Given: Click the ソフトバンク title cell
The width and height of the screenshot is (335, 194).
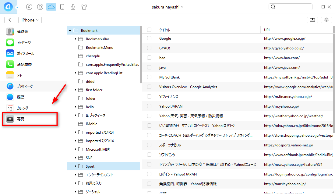Looking at the screenshot, I should [x=167, y=155].
